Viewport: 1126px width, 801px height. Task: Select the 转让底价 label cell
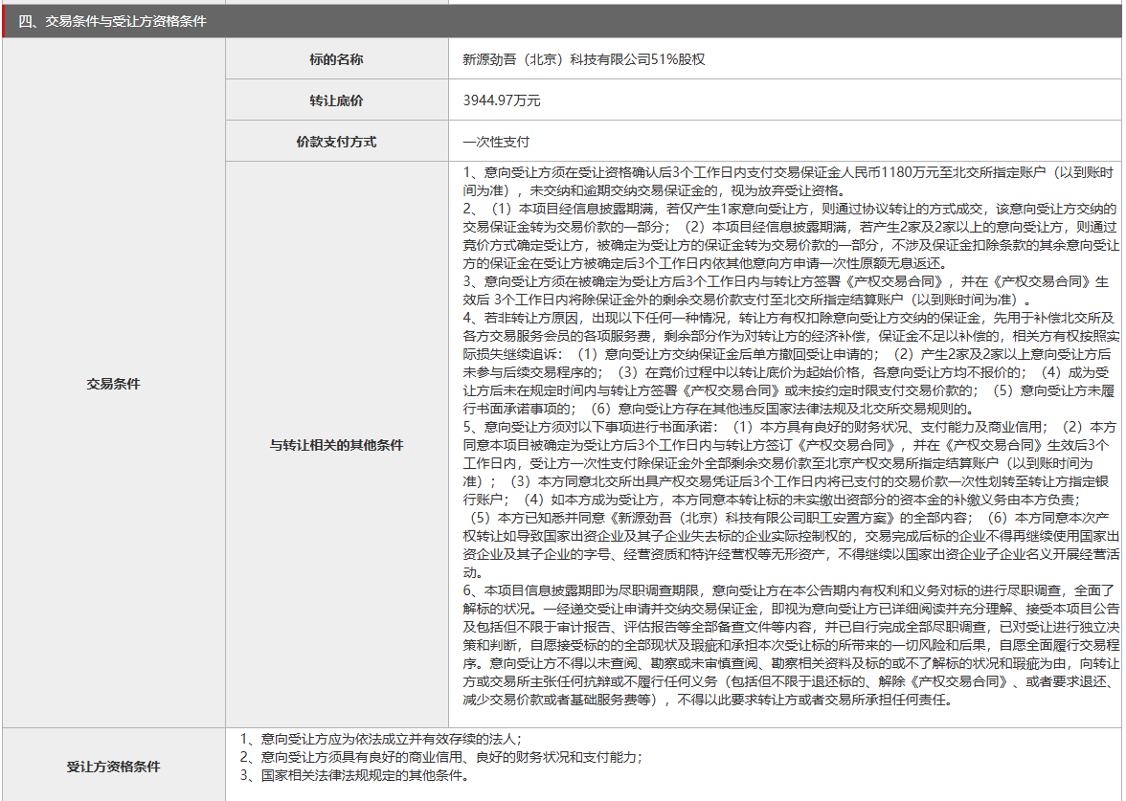(336, 100)
